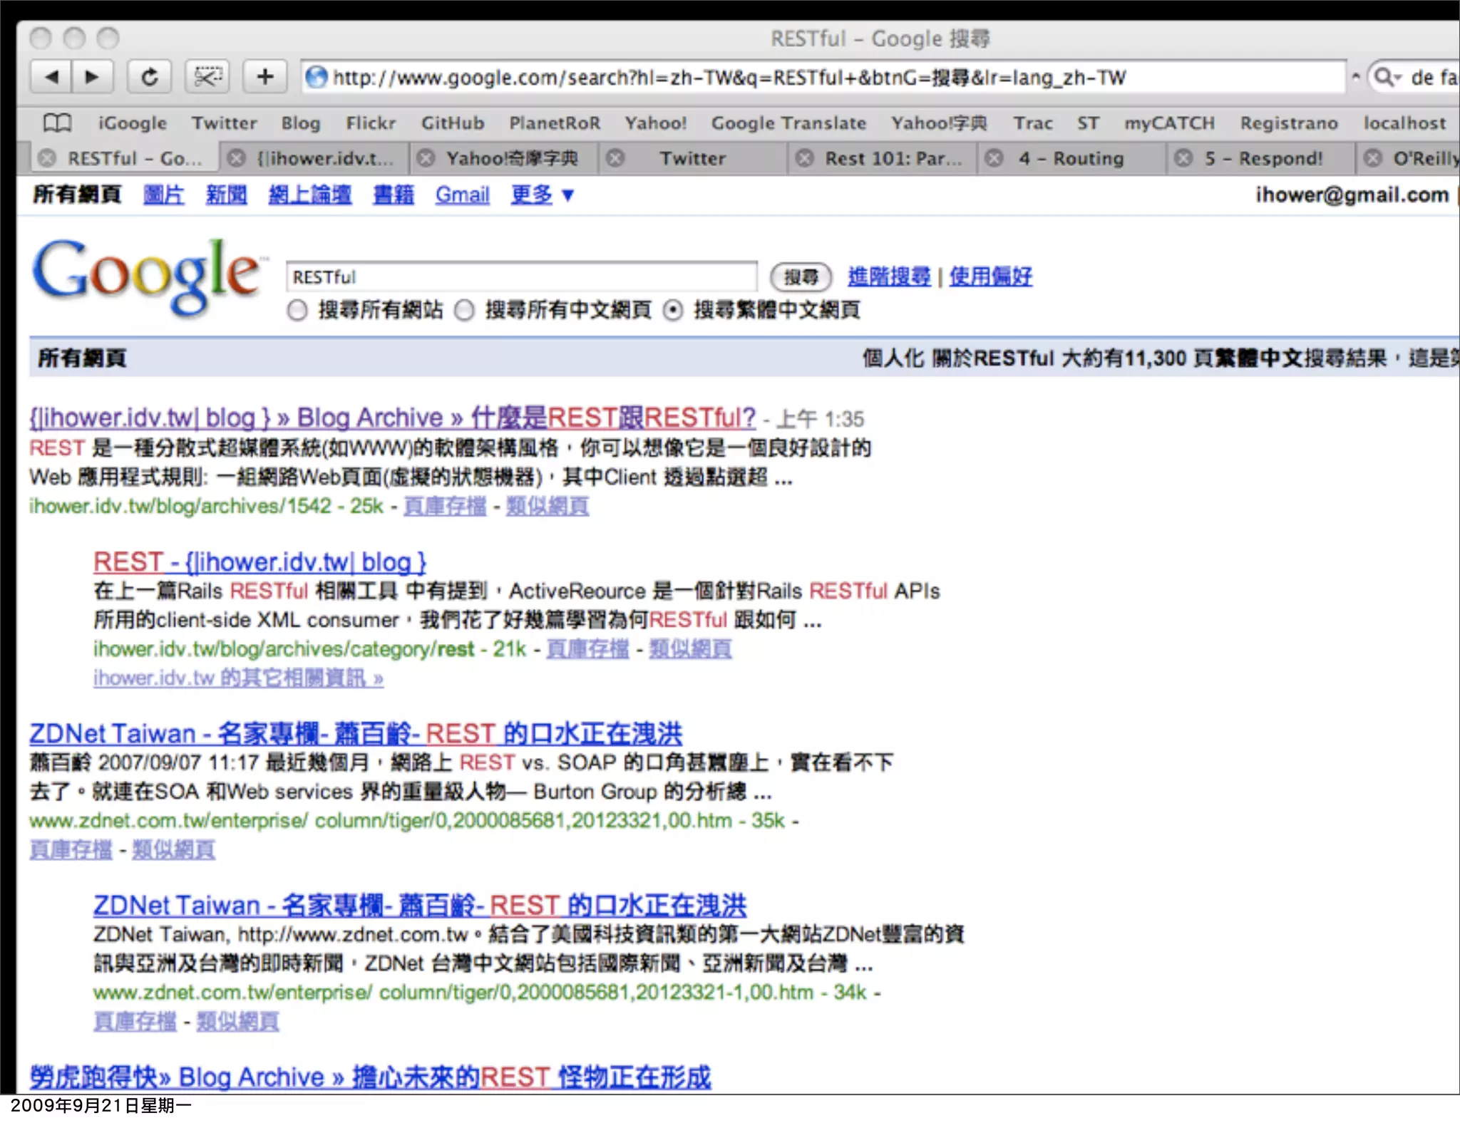
Task: Expand ihower.idv.tw 的其它相關資訊 results
Action: 238,678
